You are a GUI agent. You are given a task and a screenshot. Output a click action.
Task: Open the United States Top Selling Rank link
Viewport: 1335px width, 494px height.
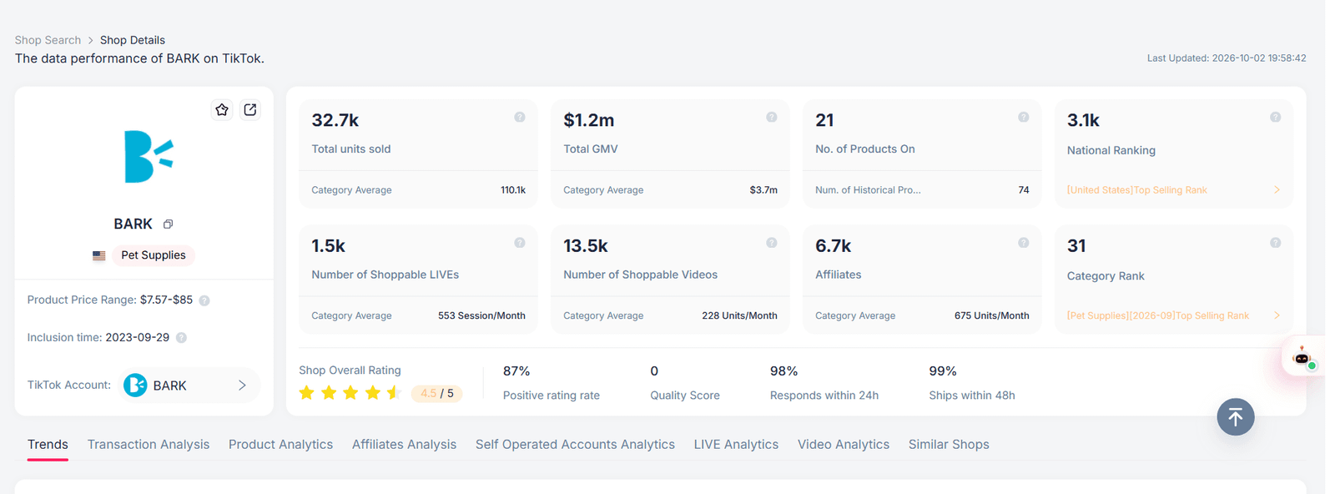pos(1136,190)
